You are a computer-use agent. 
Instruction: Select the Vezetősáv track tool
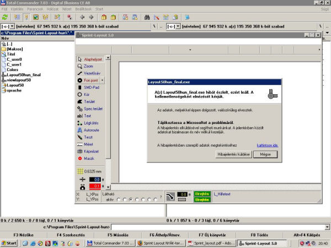click(x=90, y=73)
